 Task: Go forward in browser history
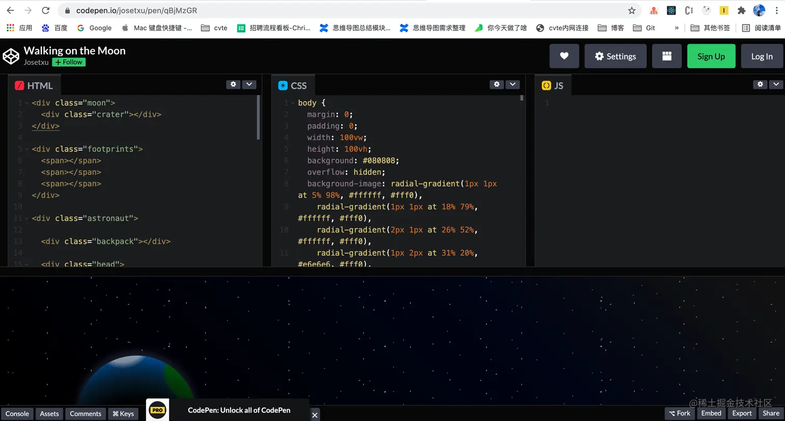(28, 10)
